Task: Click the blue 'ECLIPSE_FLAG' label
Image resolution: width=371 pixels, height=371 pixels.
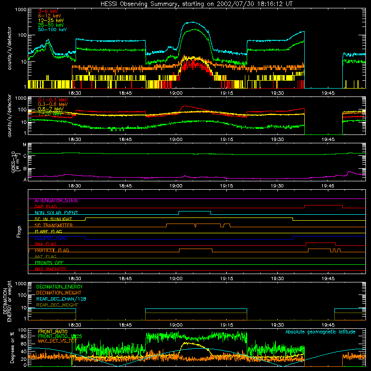Action: coord(51,238)
